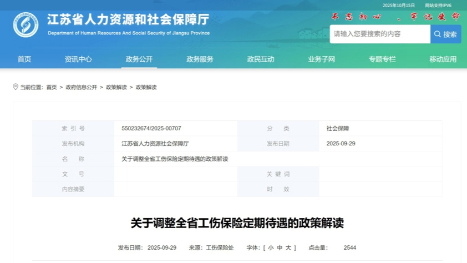The width and height of the screenshot is (467, 263).
Task: Click the last 政策解读 breadcrumb link
Action: point(146,88)
